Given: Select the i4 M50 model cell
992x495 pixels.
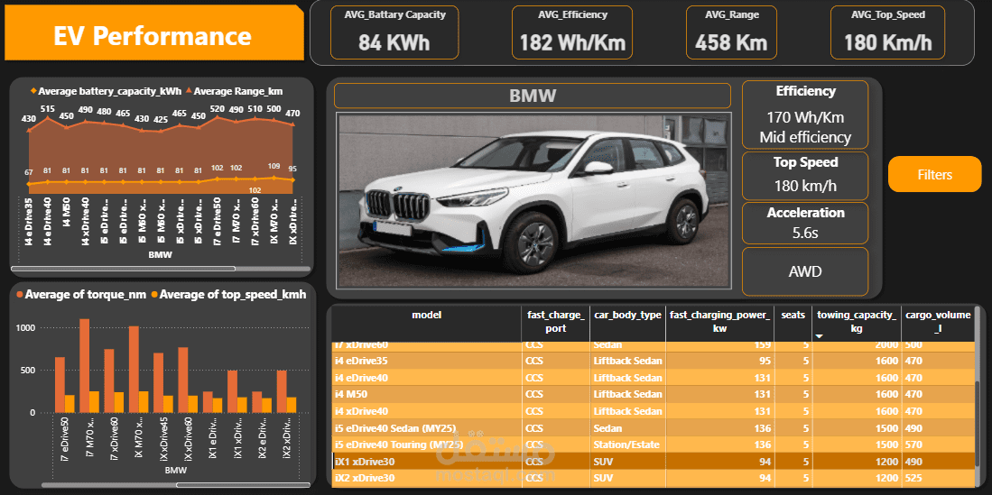Looking at the screenshot, I should (426, 395).
